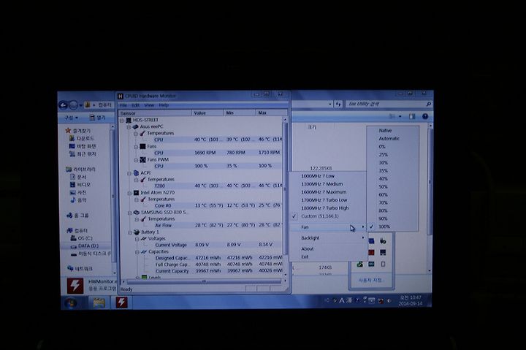Click the Value column header
526x350 pixels.
click(207, 113)
